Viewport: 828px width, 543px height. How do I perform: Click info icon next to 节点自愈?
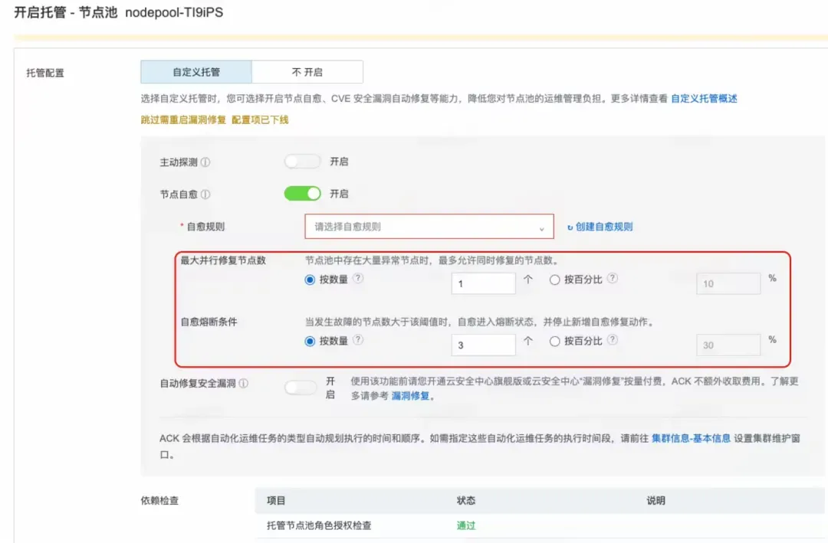pos(205,195)
